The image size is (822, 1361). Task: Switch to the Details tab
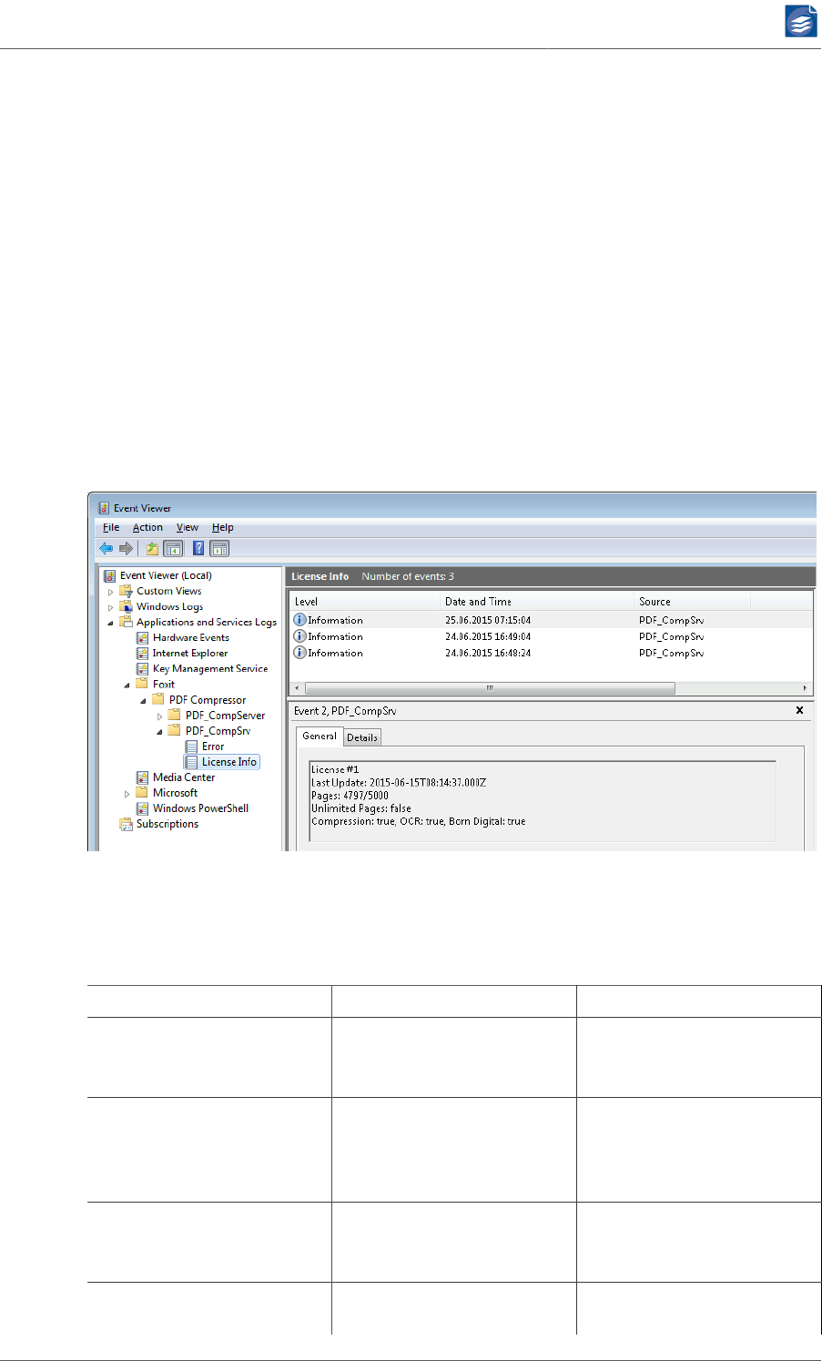(362, 737)
